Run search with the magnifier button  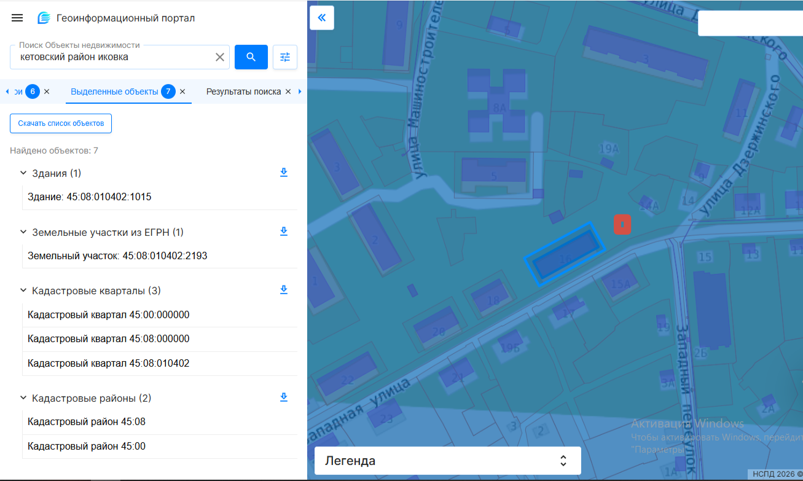pos(251,57)
